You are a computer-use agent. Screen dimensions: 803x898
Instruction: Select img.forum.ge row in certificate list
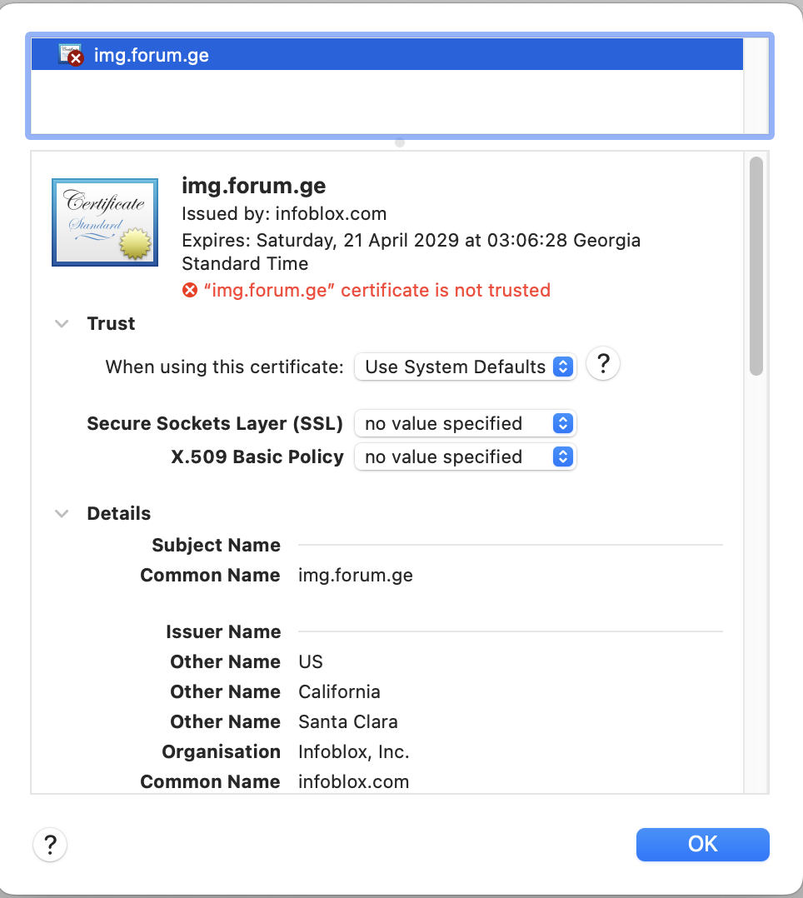pos(387,56)
